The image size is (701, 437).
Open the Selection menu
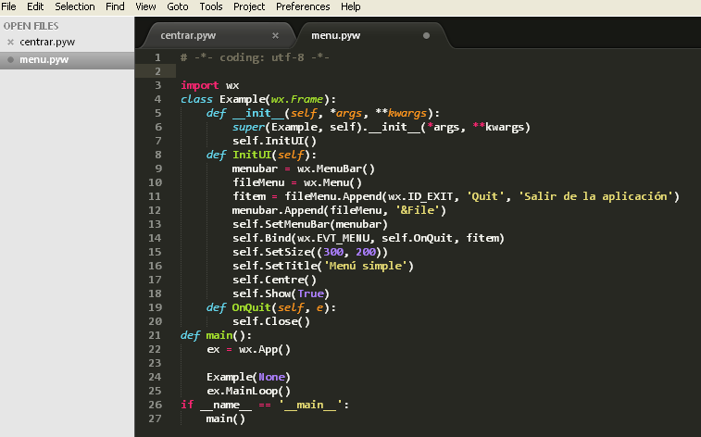(75, 6)
